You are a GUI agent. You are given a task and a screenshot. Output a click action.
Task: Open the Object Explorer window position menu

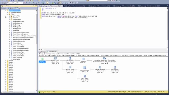tap(34, 6)
